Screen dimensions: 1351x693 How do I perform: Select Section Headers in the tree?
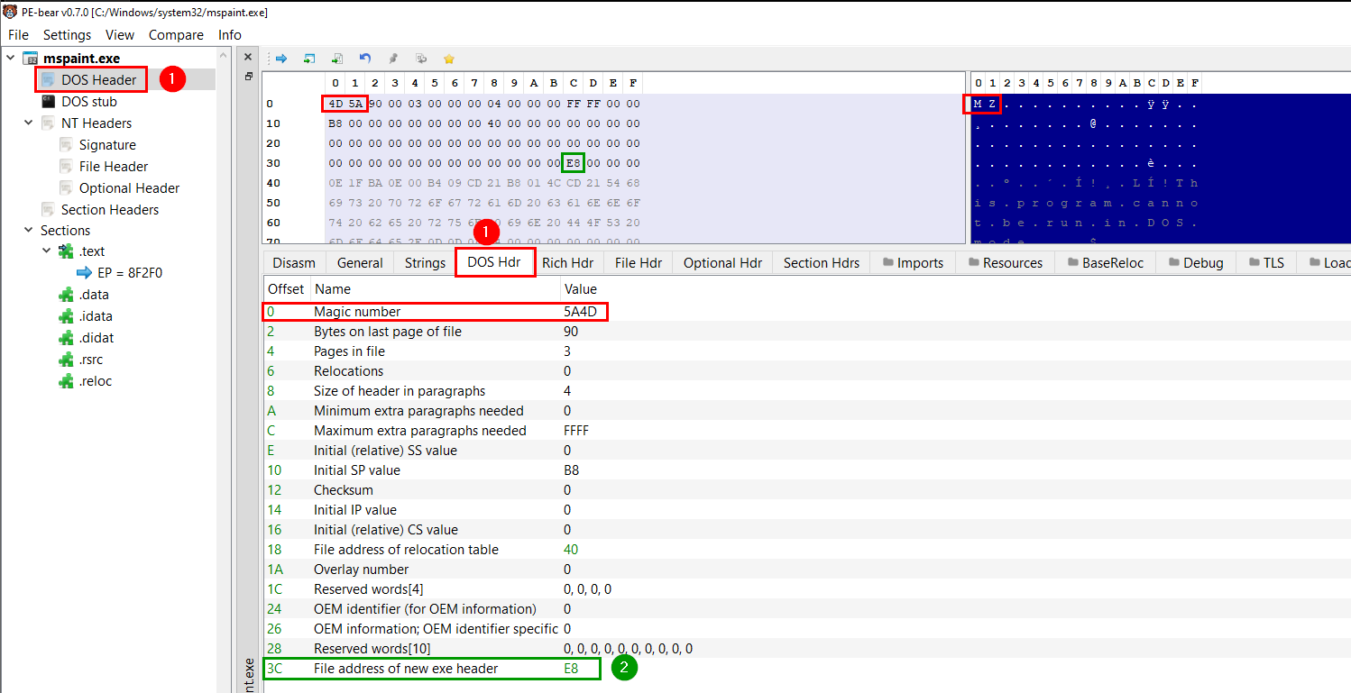[x=110, y=210]
